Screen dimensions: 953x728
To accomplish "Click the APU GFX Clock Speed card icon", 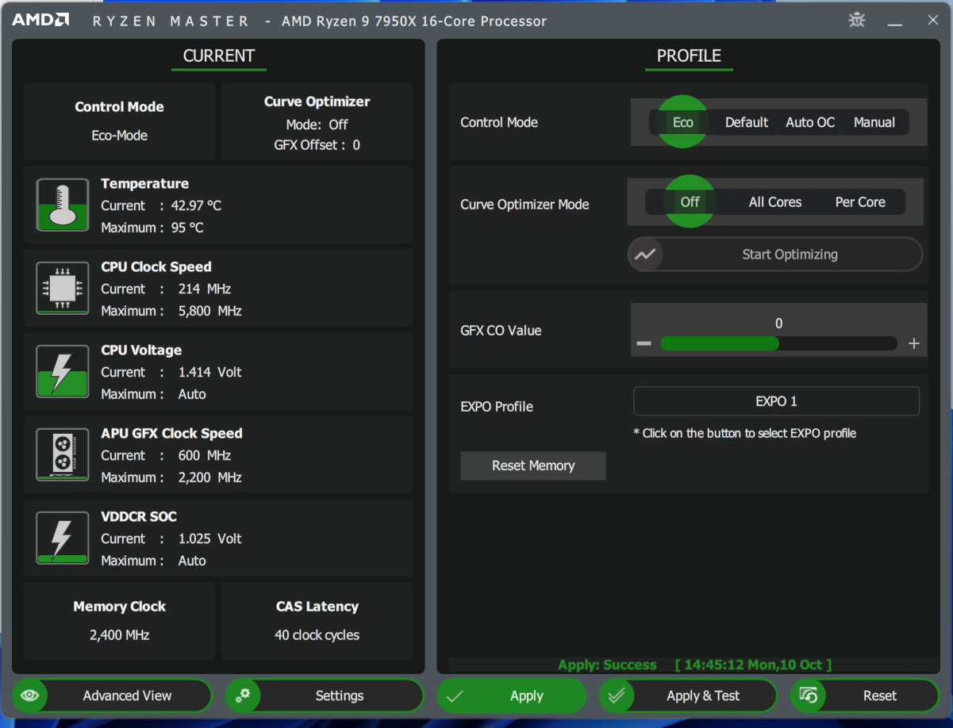I will pyautogui.click(x=62, y=454).
